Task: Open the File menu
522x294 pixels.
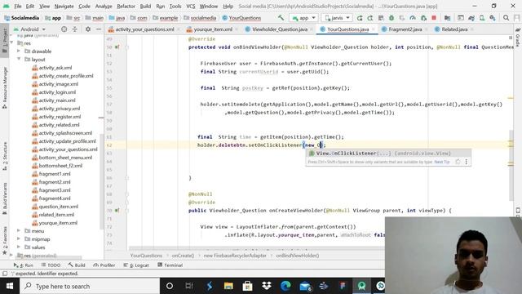Action: 18,6
